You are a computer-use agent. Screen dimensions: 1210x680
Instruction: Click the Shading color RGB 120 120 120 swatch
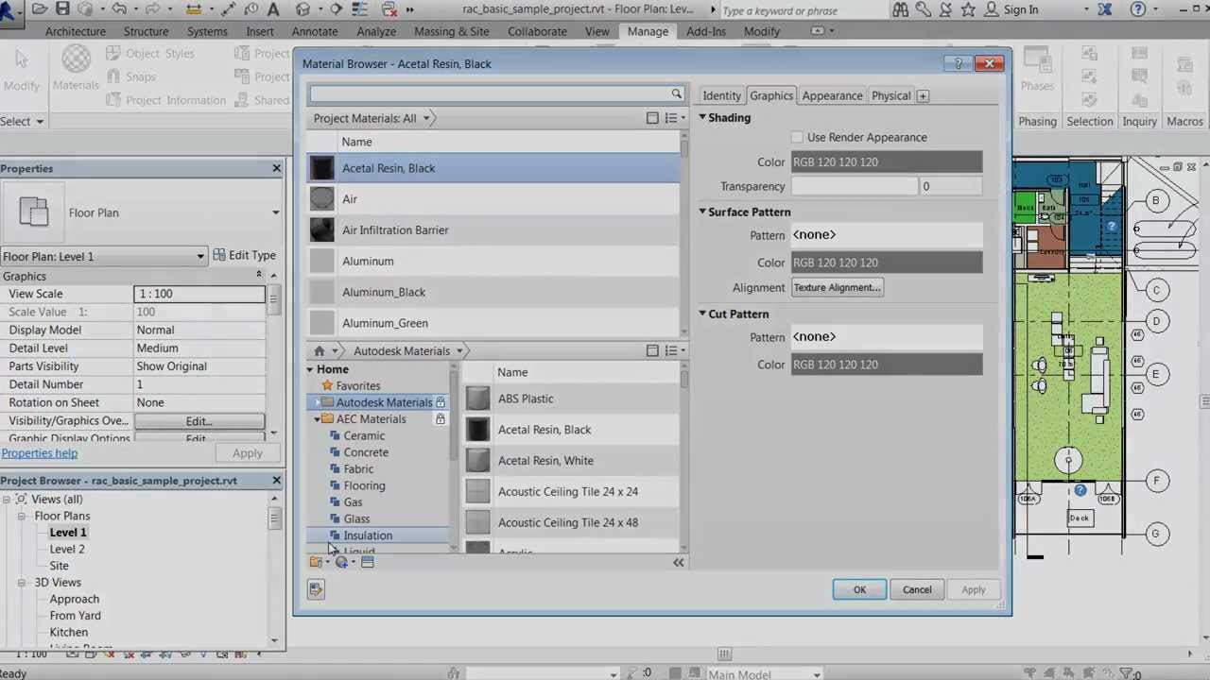coord(887,161)
